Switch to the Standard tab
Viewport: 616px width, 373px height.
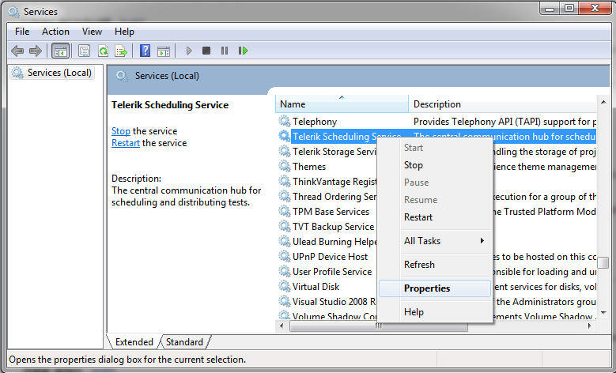[x=184, y=342]
